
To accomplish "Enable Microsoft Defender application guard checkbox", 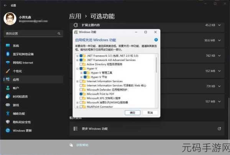I will pos(81,90).
